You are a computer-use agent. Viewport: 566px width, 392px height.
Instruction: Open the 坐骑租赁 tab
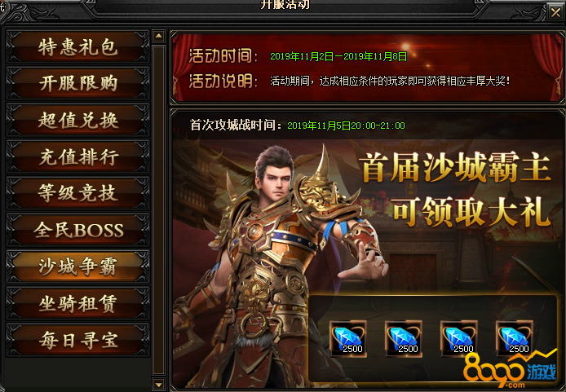pyautogui.click(x=78, y=304)
